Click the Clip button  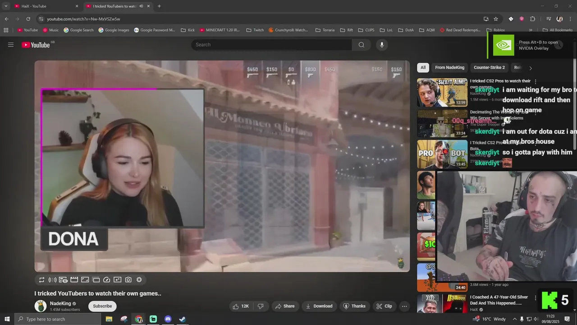[x=384, y=306]
